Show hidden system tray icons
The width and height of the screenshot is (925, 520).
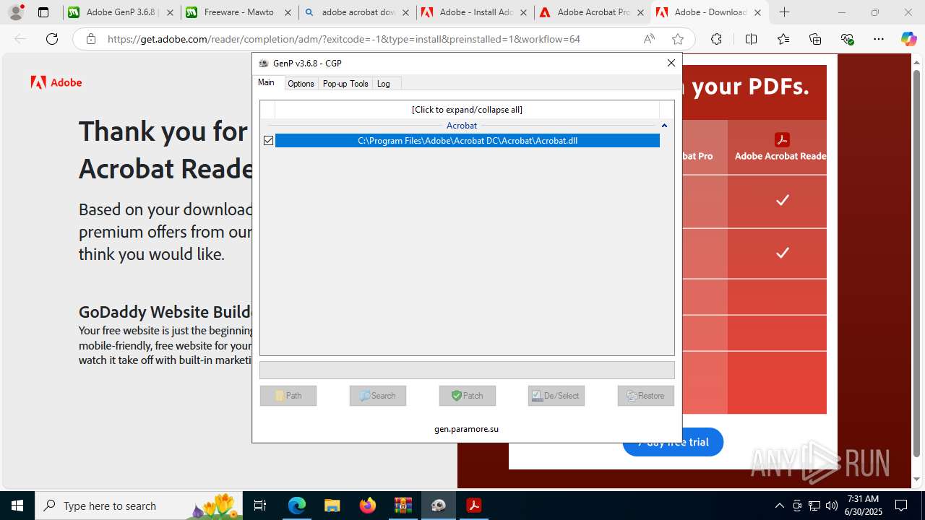(779, 506)
